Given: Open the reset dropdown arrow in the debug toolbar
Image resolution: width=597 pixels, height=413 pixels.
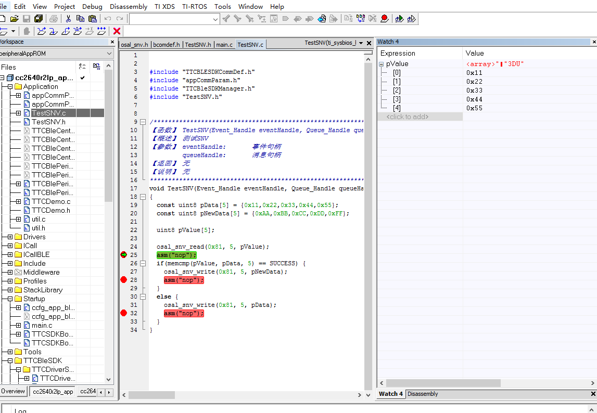Looking at the screenshot, I should pyautogui.click(x=14, y=31).
